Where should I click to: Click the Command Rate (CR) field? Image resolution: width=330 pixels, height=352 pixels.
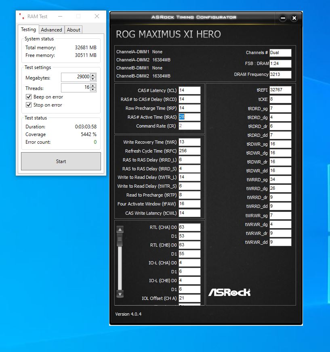click(x=189, y=126)
